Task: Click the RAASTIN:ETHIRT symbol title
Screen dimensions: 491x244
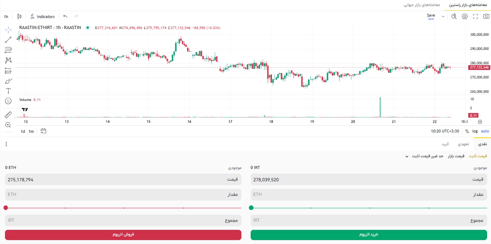Action: 50,28
